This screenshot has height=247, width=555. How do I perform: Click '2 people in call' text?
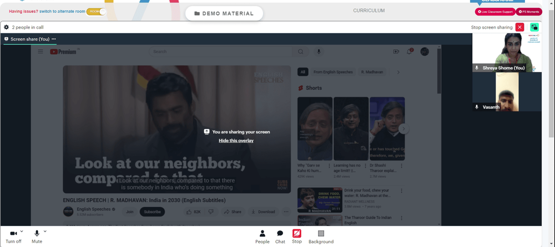pos(28,27)
